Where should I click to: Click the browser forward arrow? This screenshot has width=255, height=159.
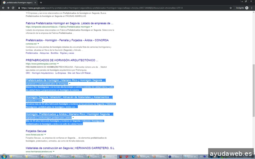[x=8, y=8]
